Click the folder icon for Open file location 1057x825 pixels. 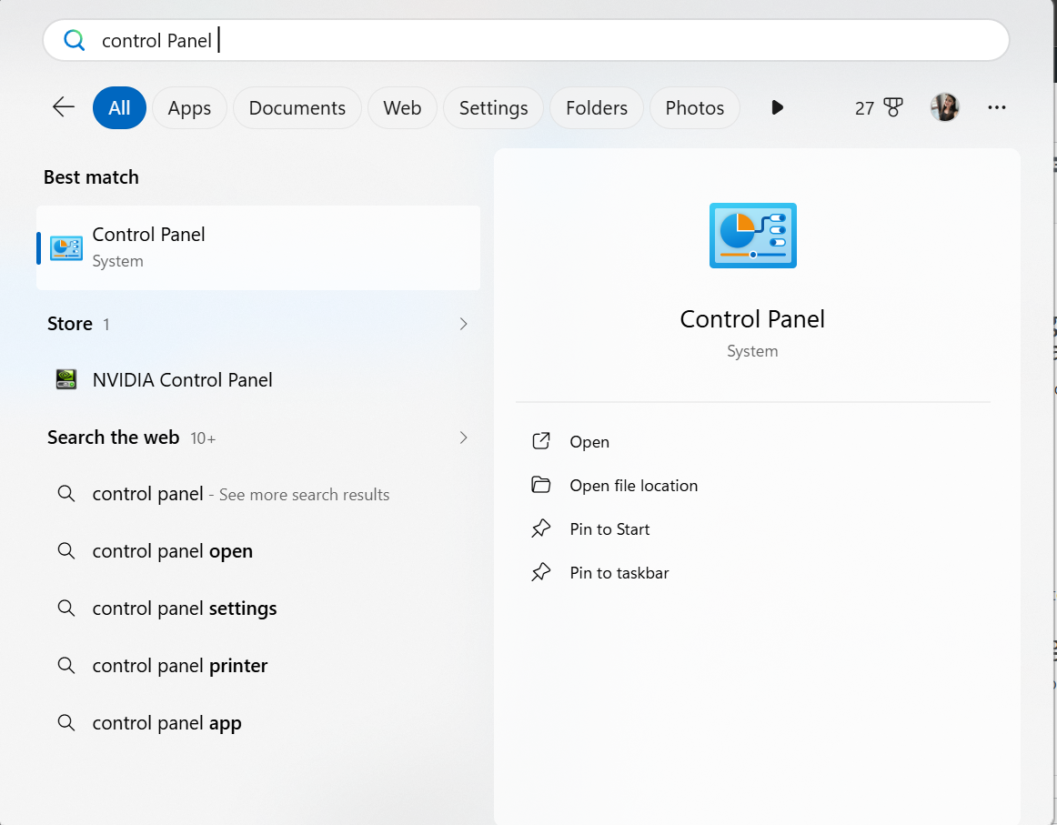click(541, 486)
